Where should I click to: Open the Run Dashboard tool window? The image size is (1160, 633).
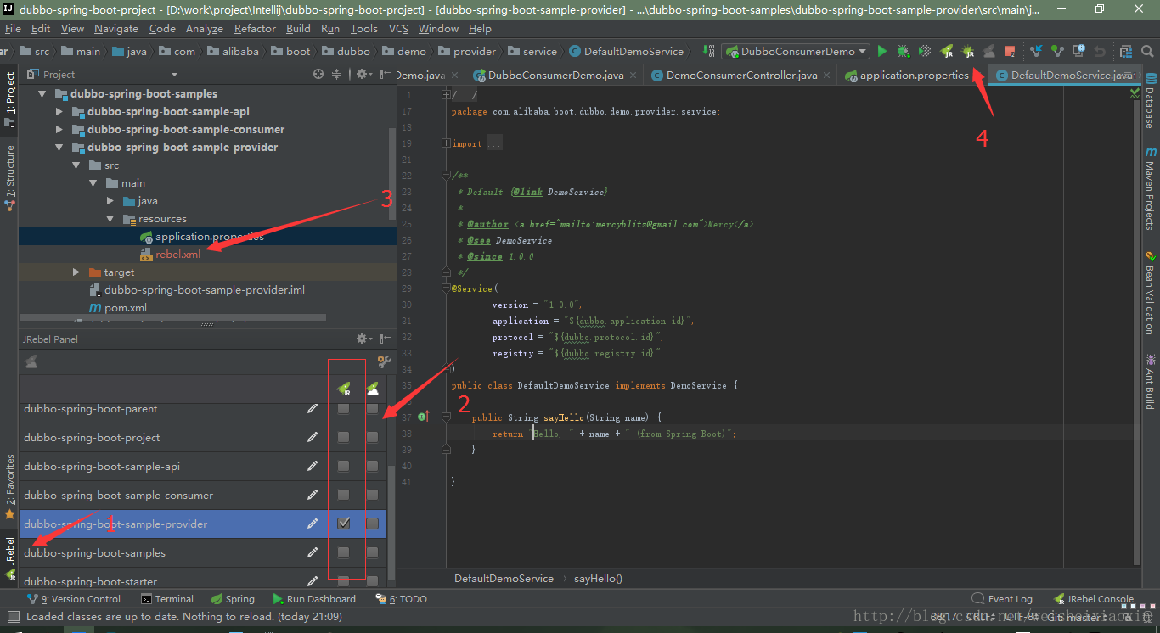pyautogui.click(x=313, y=599)
